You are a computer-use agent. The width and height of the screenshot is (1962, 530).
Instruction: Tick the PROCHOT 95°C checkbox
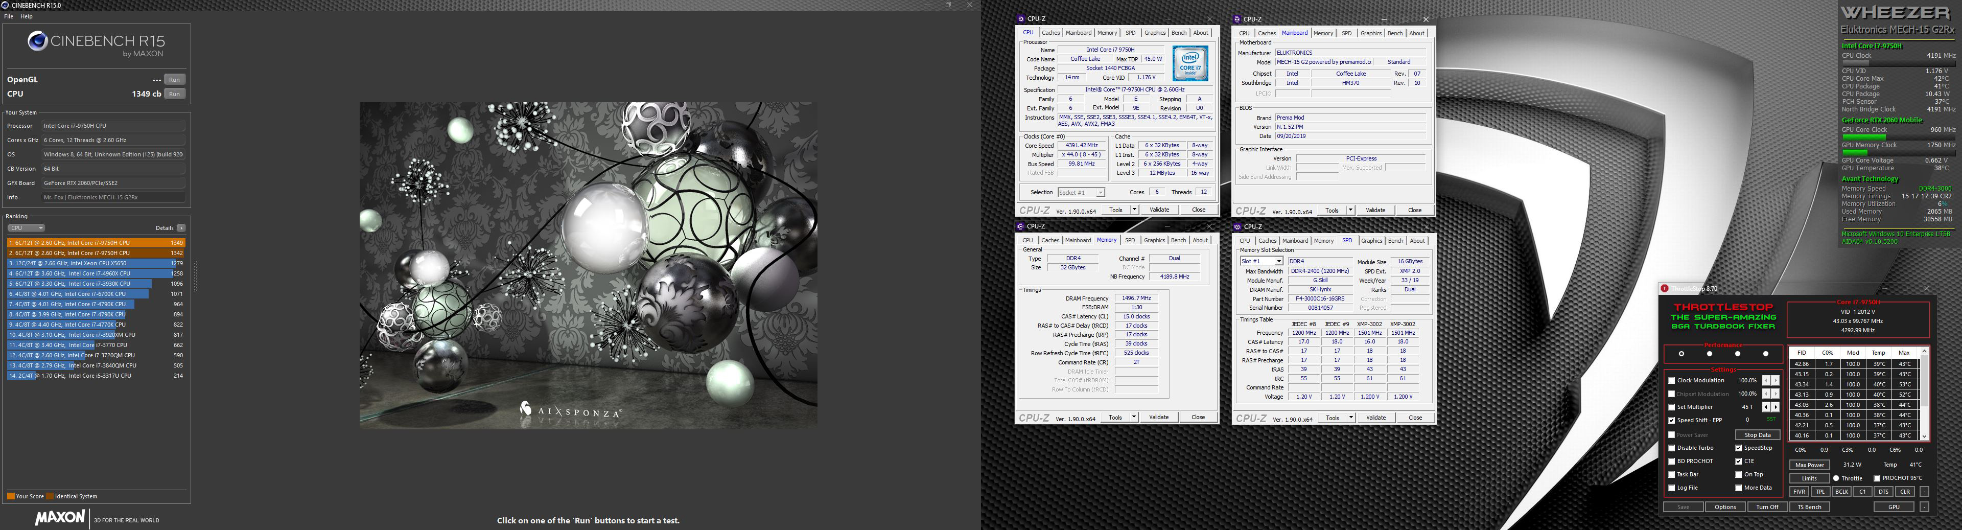click(x=1877, y=478)
